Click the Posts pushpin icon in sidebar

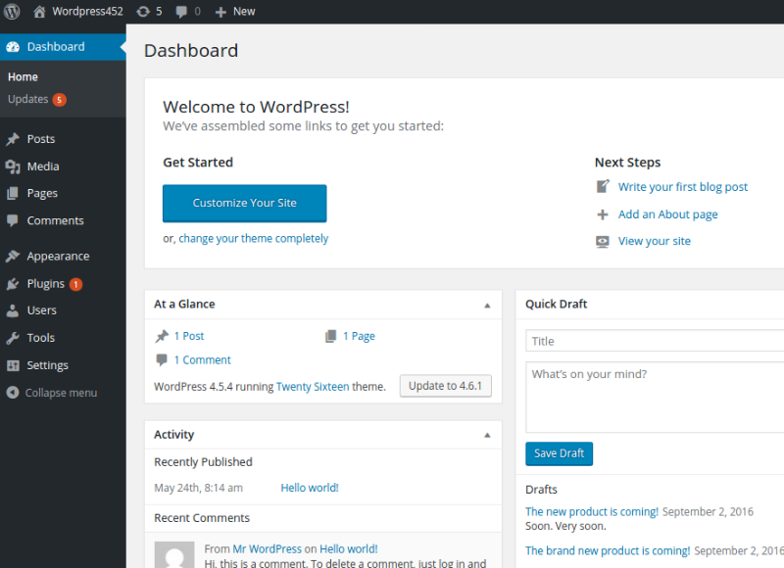click(13, 139)
